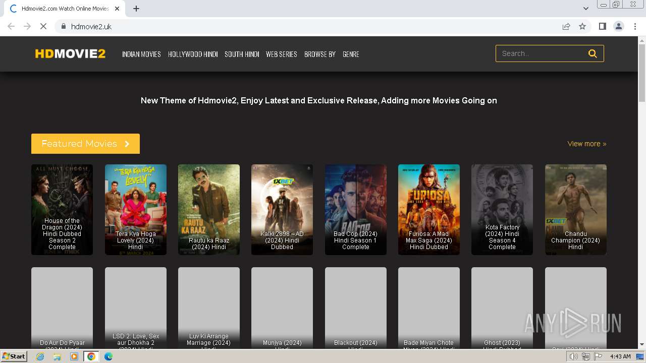Open the Indian Movies menu

click(x=141, y=54)
